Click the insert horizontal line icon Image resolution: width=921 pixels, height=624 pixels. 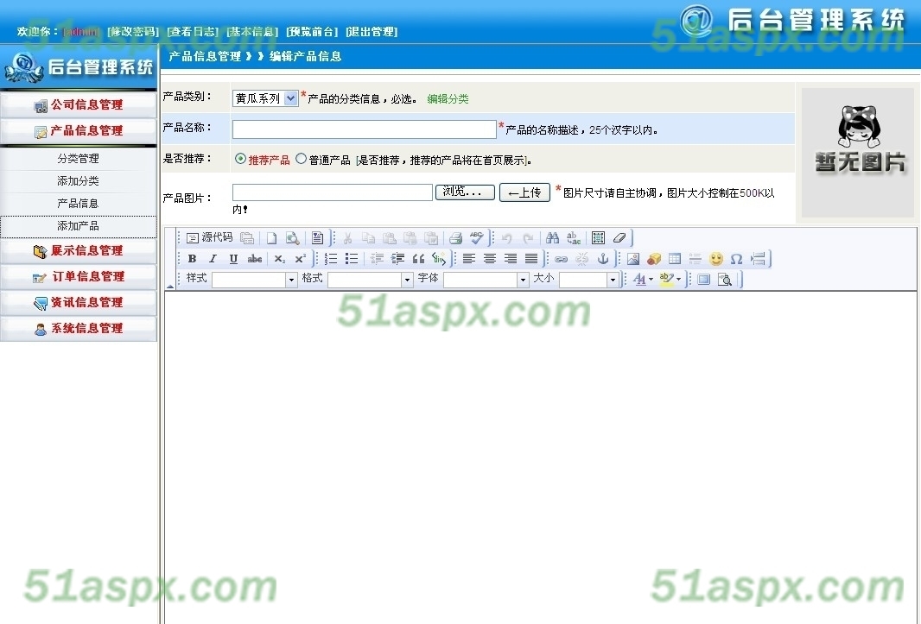pos(696,259)
